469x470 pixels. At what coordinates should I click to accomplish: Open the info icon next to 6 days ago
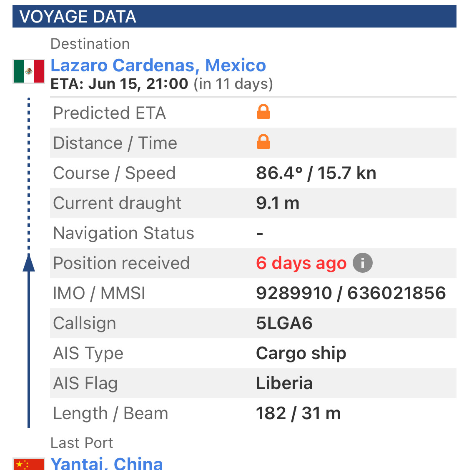pos(363,263)
